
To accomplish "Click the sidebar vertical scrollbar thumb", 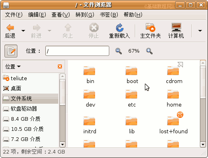I will [x=62, y=92].
